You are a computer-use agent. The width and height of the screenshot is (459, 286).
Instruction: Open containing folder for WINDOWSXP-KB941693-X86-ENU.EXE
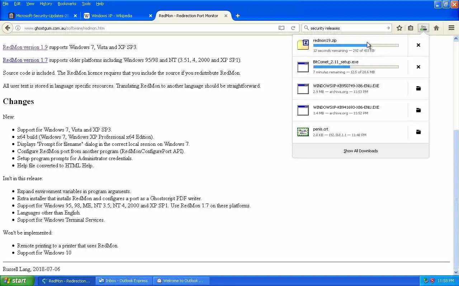[x=418, y=110]
